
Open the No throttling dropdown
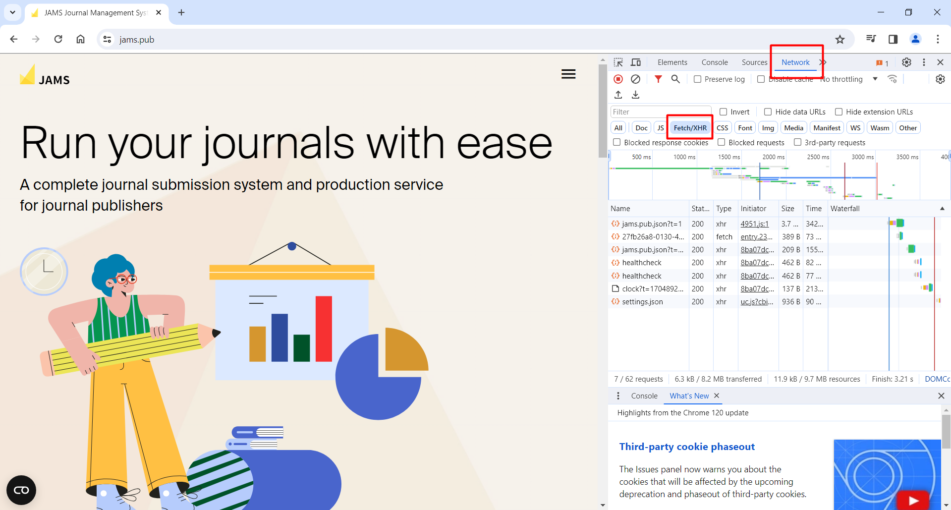tap(848, 79)
